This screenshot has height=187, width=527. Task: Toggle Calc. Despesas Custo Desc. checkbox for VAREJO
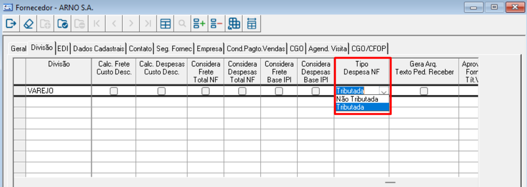click(x=161, y=91)
